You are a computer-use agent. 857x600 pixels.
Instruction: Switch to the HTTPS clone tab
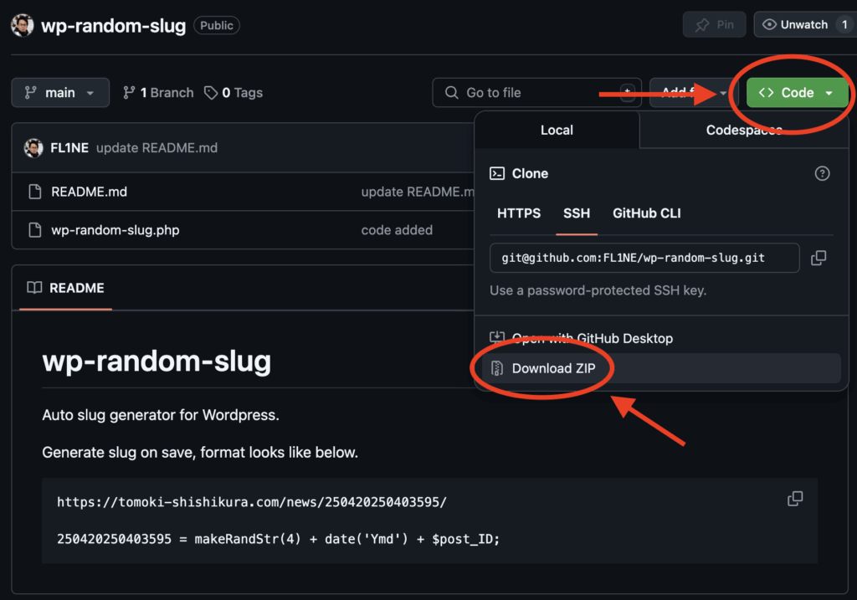(519, 213)
